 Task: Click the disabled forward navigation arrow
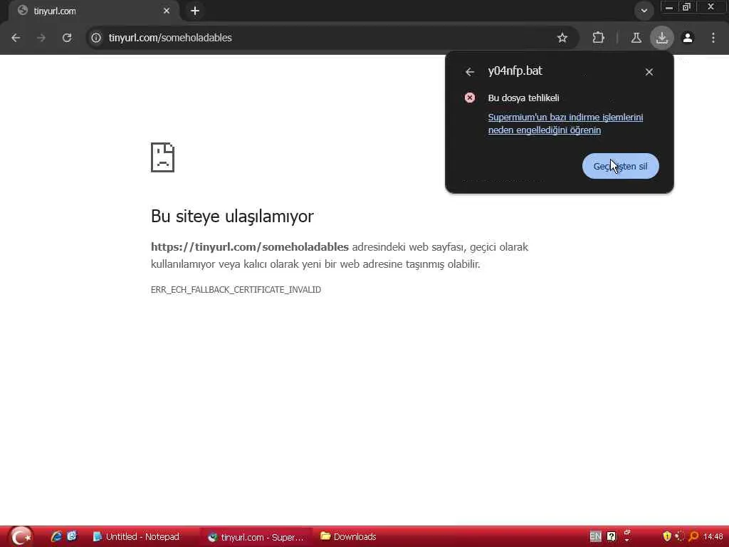pyautogui.click(x=41, y=38)
